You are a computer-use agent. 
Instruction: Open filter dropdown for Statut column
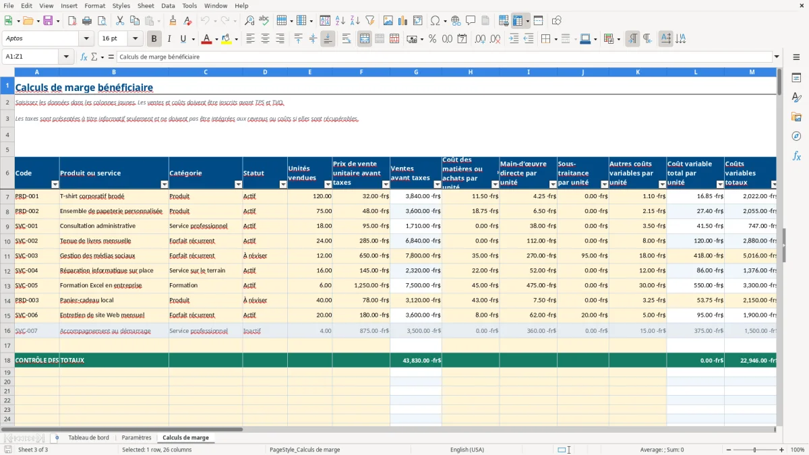point(283,184)
